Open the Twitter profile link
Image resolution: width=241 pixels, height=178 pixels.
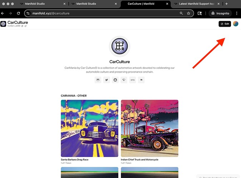click(107, 80)
